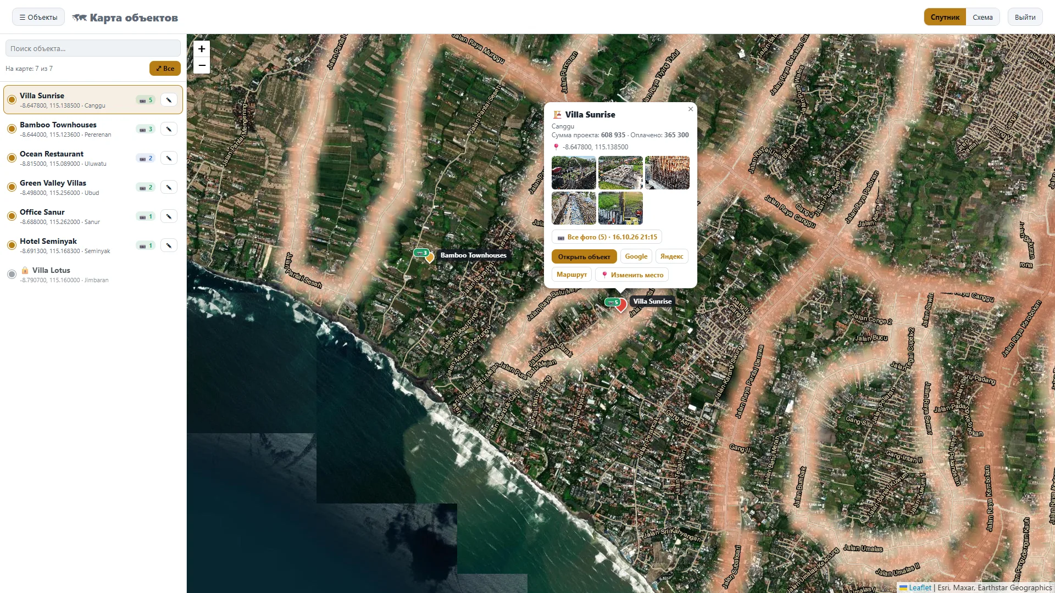The image size is (1055, 593).
Task: Click the Маршрут button
Action: (571, 275)
